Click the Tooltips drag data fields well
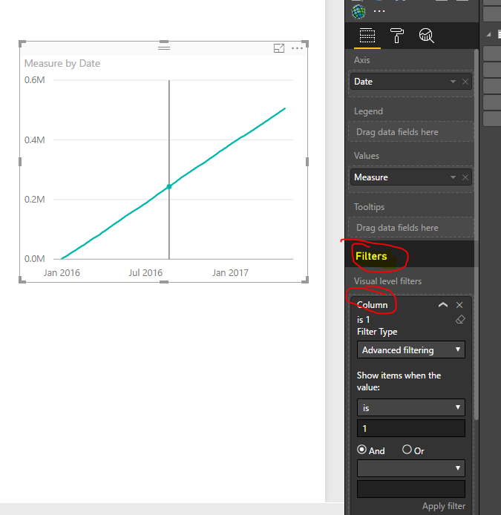 (x=411, y=228)
